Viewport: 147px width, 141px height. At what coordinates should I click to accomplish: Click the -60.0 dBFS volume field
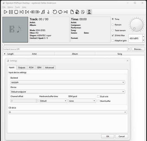(x=135, y=38)
